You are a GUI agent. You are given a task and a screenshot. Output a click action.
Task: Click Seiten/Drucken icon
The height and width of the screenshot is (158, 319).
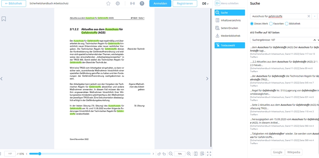pyautogui.click(x=217, y=28)
